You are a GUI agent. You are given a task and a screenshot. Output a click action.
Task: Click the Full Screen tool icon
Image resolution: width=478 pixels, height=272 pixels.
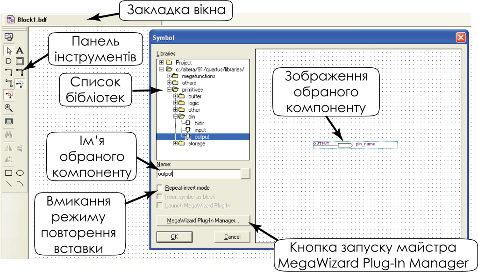(8, 121)
